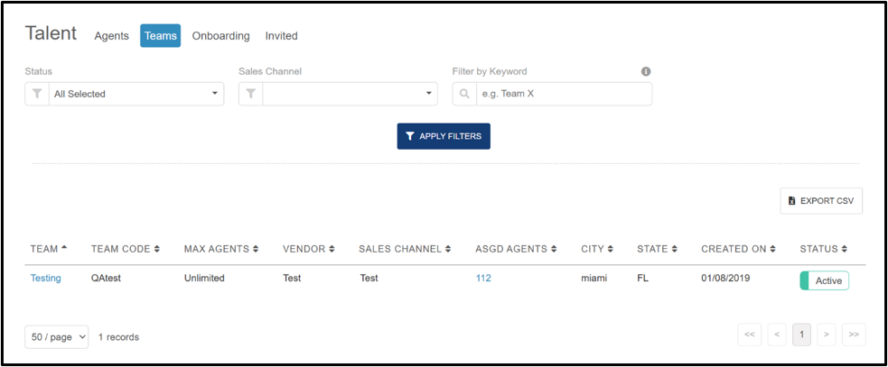Open the Testing team link
Screen dimensions: 888x367
click(46, 279)
